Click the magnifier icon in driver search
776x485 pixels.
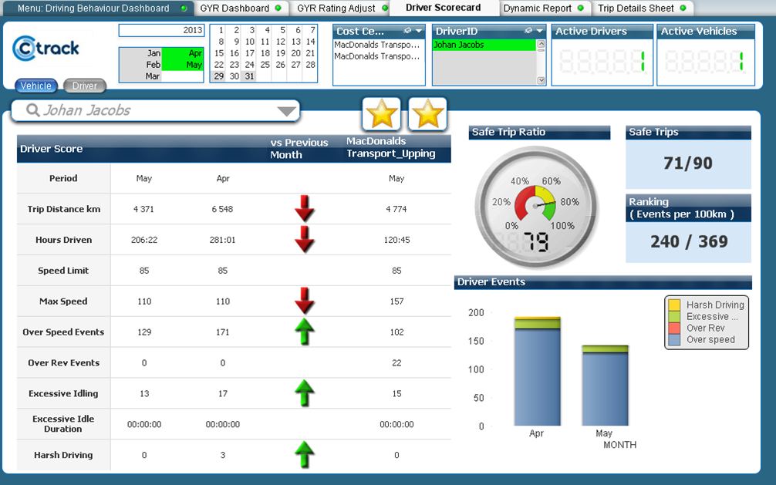click(x=32, y=110)
